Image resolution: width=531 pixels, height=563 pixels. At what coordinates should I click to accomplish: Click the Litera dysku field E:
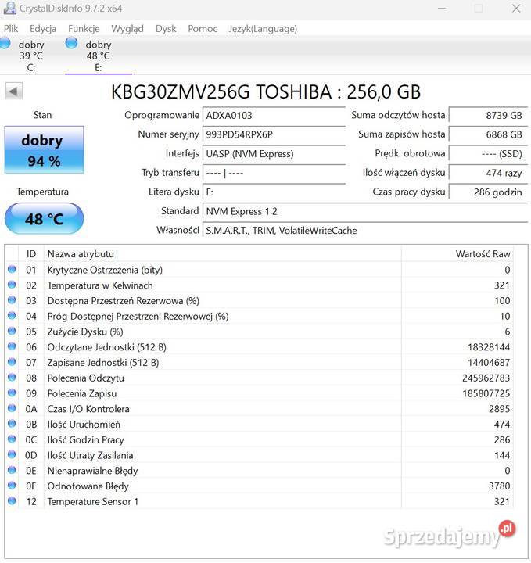(274, 192)
